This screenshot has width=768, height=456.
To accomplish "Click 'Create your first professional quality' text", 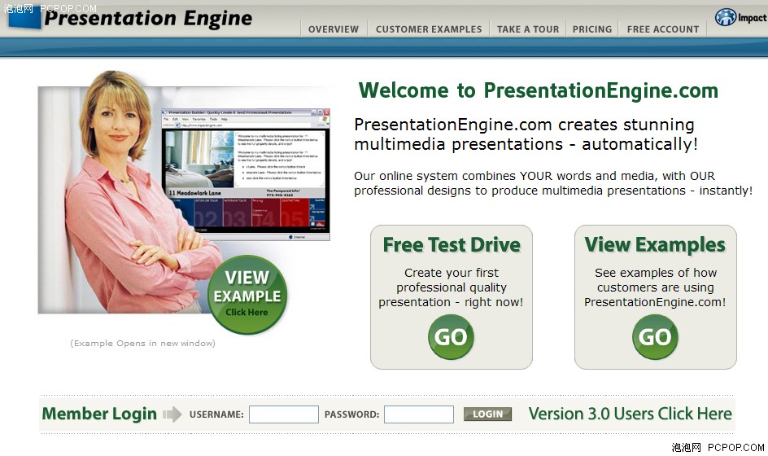I will coord(451,280).
